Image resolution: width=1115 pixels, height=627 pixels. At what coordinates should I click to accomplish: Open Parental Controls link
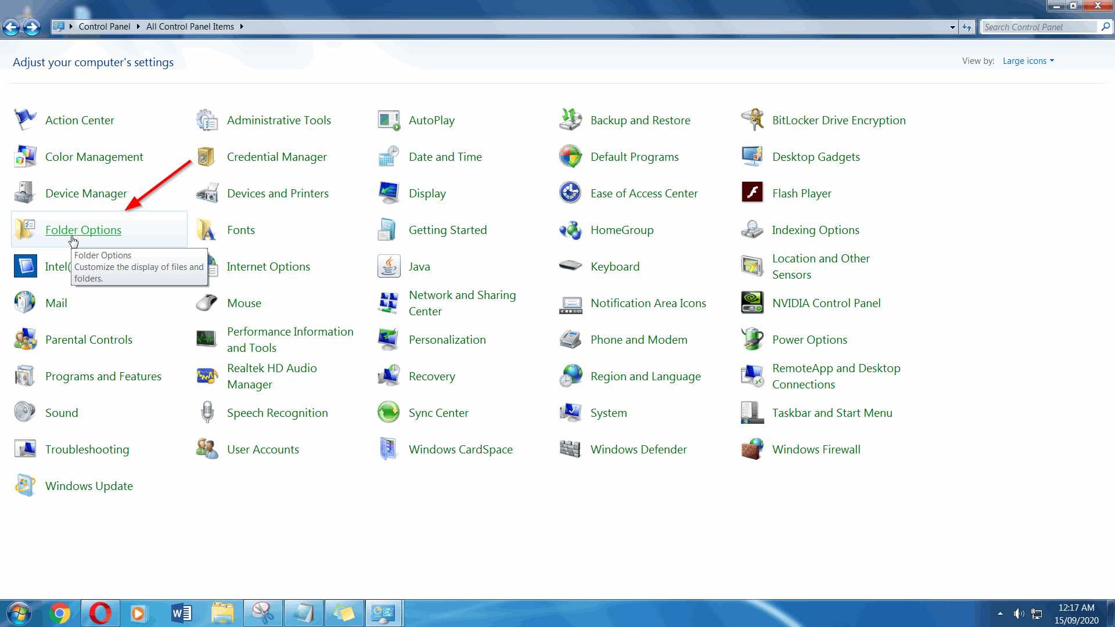tap(89, 340)
